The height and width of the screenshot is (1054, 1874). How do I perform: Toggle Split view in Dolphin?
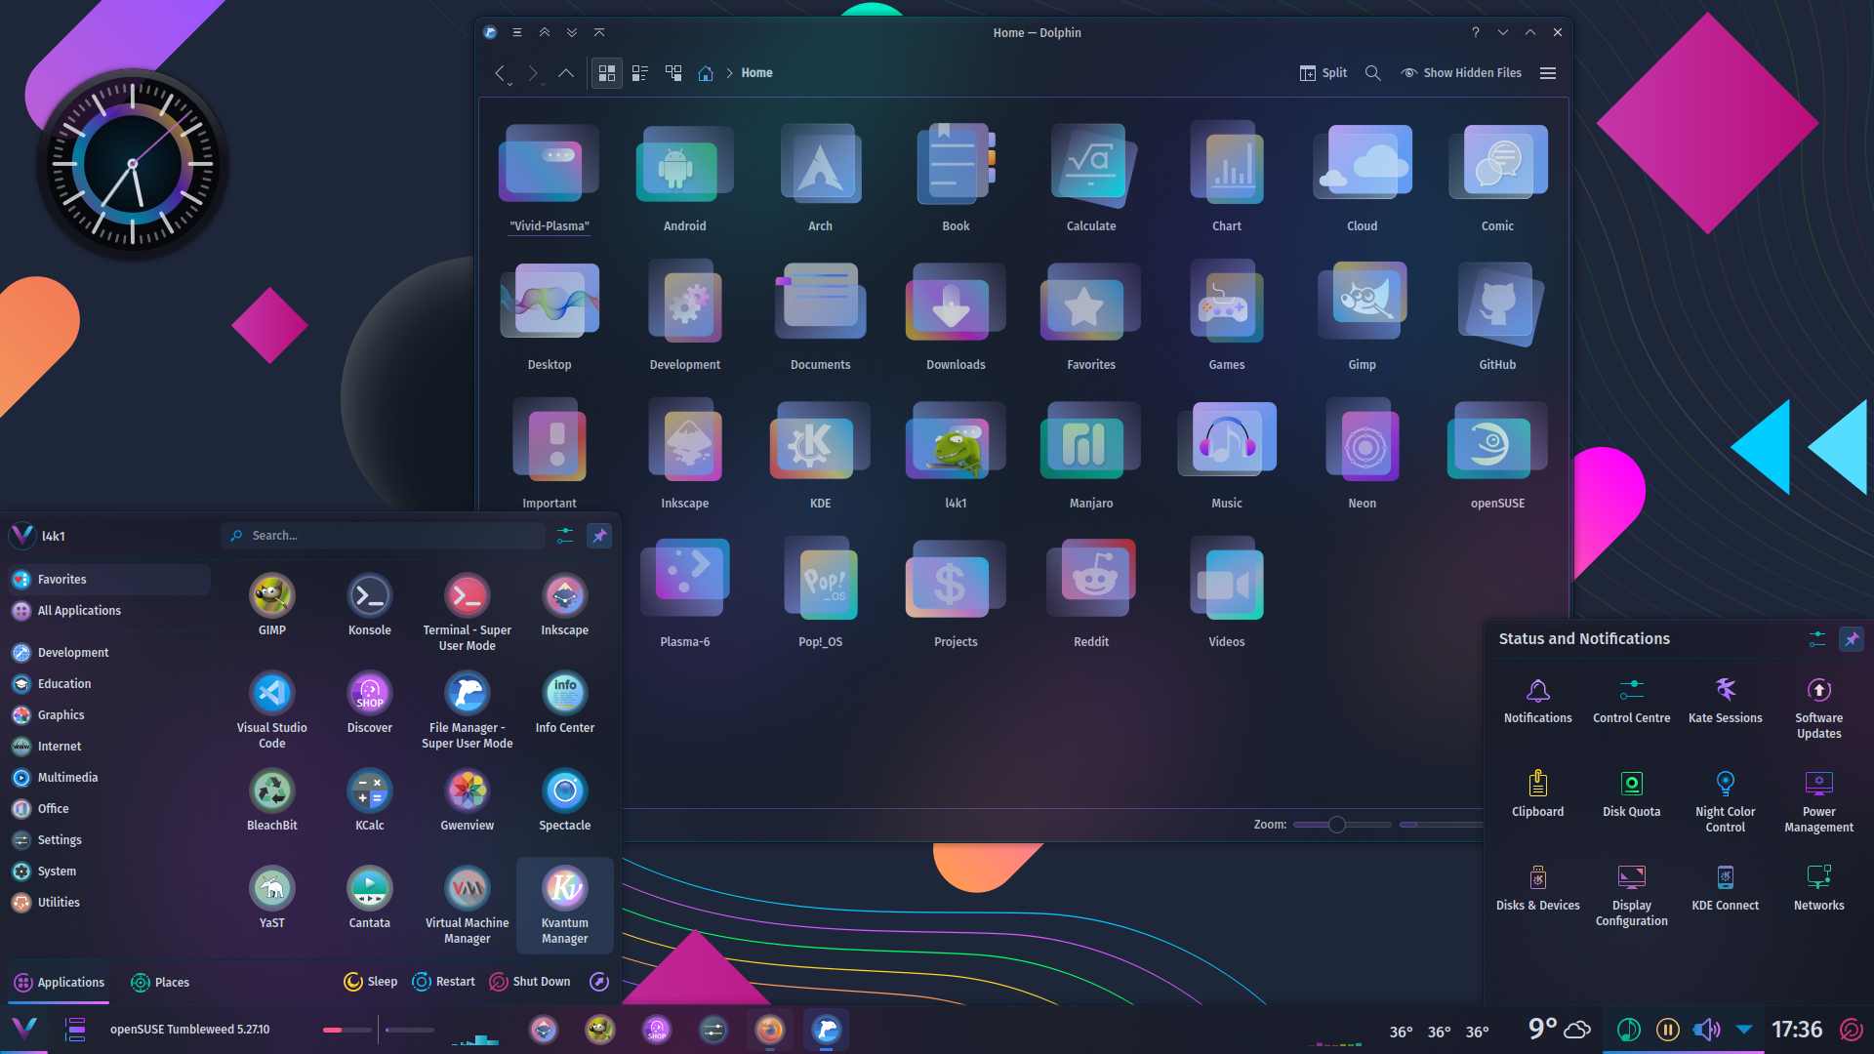coord(1324,73)
